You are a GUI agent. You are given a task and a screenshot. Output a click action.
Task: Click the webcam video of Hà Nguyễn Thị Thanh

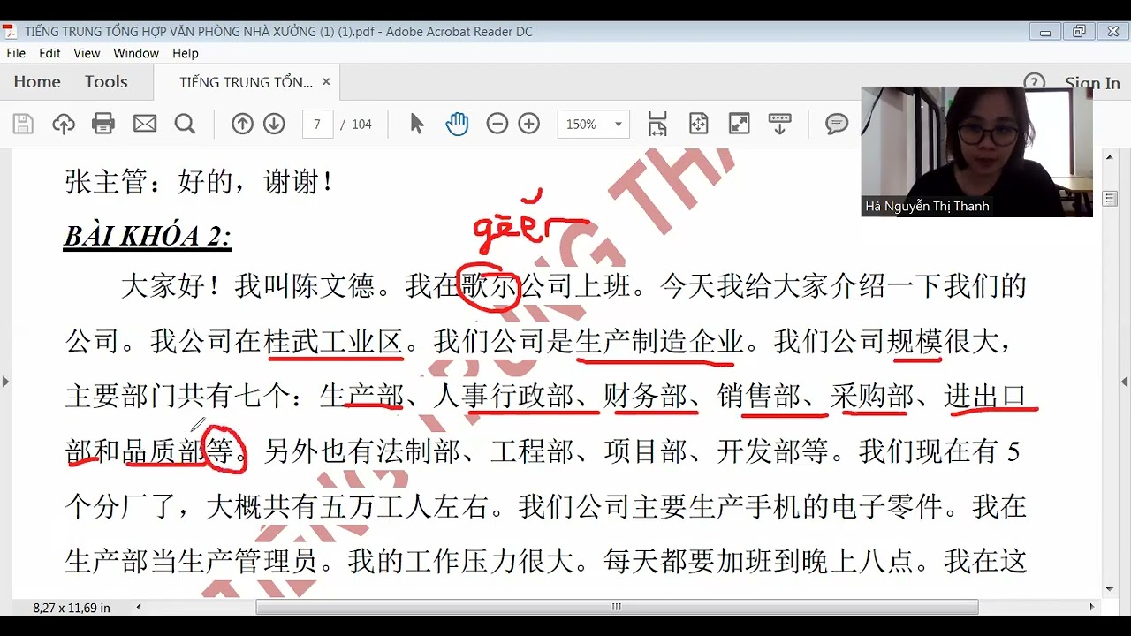pos(976,151)
